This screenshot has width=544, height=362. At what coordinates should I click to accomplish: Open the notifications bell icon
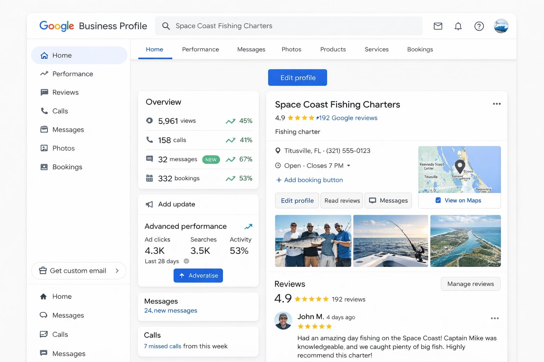tap(458, 26)
